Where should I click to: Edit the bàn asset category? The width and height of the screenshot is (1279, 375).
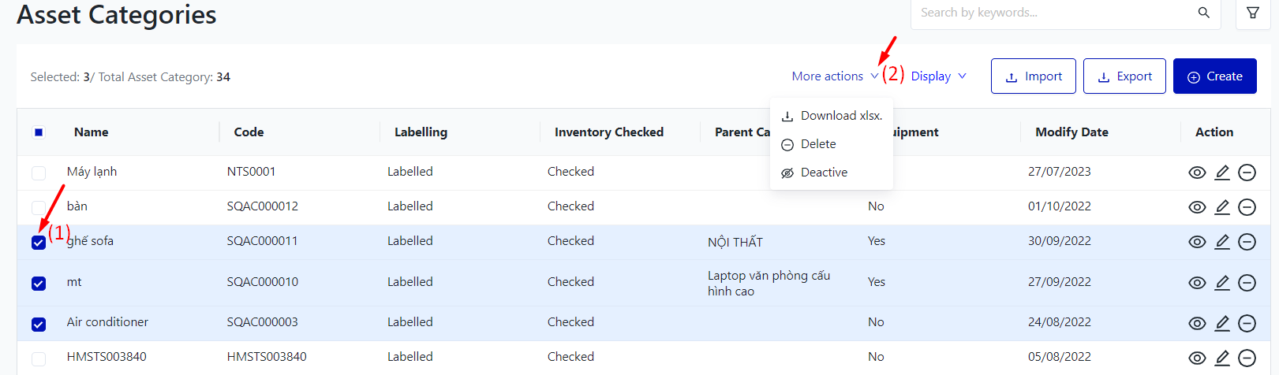[1222, 207]
